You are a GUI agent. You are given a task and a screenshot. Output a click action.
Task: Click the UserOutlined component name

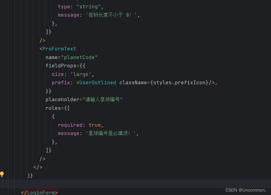tap(98, 83)
